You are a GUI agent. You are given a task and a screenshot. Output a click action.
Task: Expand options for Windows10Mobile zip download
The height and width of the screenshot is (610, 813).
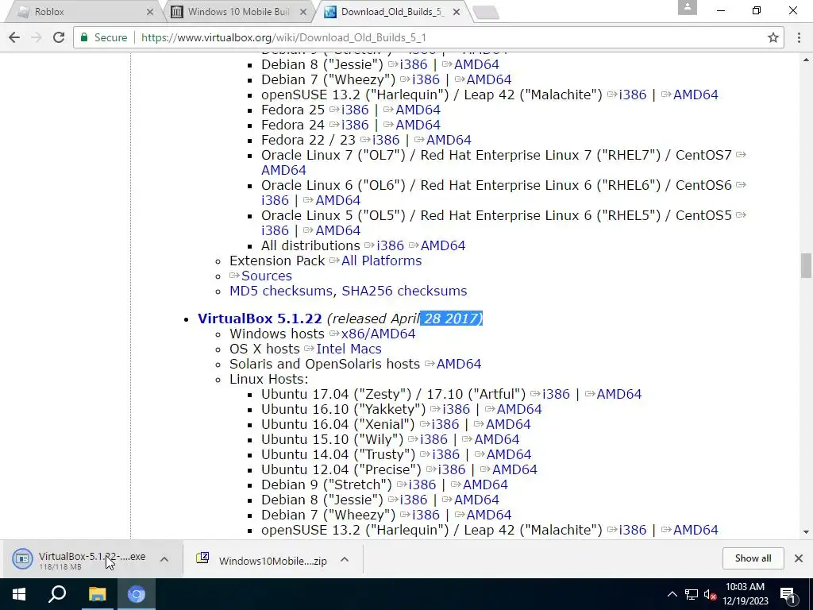tap(345, 559)
